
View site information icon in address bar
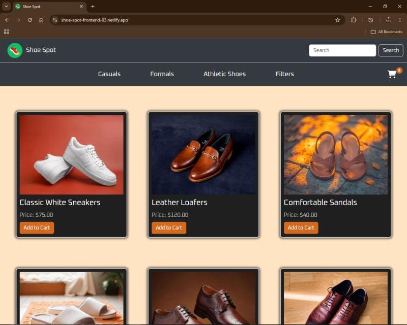pyautogui.click(x=55, y=20)
